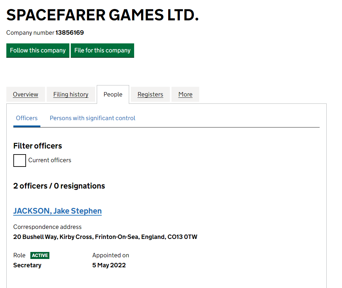Tick the Current officers checkbox
The image size is (342, 288).
click(20, 161)
